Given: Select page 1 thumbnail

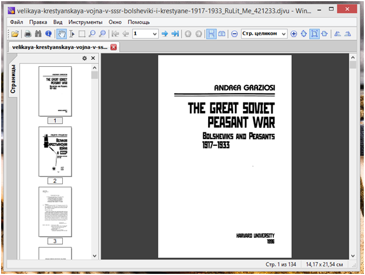Looking at the screenshot, I should [x=55, y=91].
